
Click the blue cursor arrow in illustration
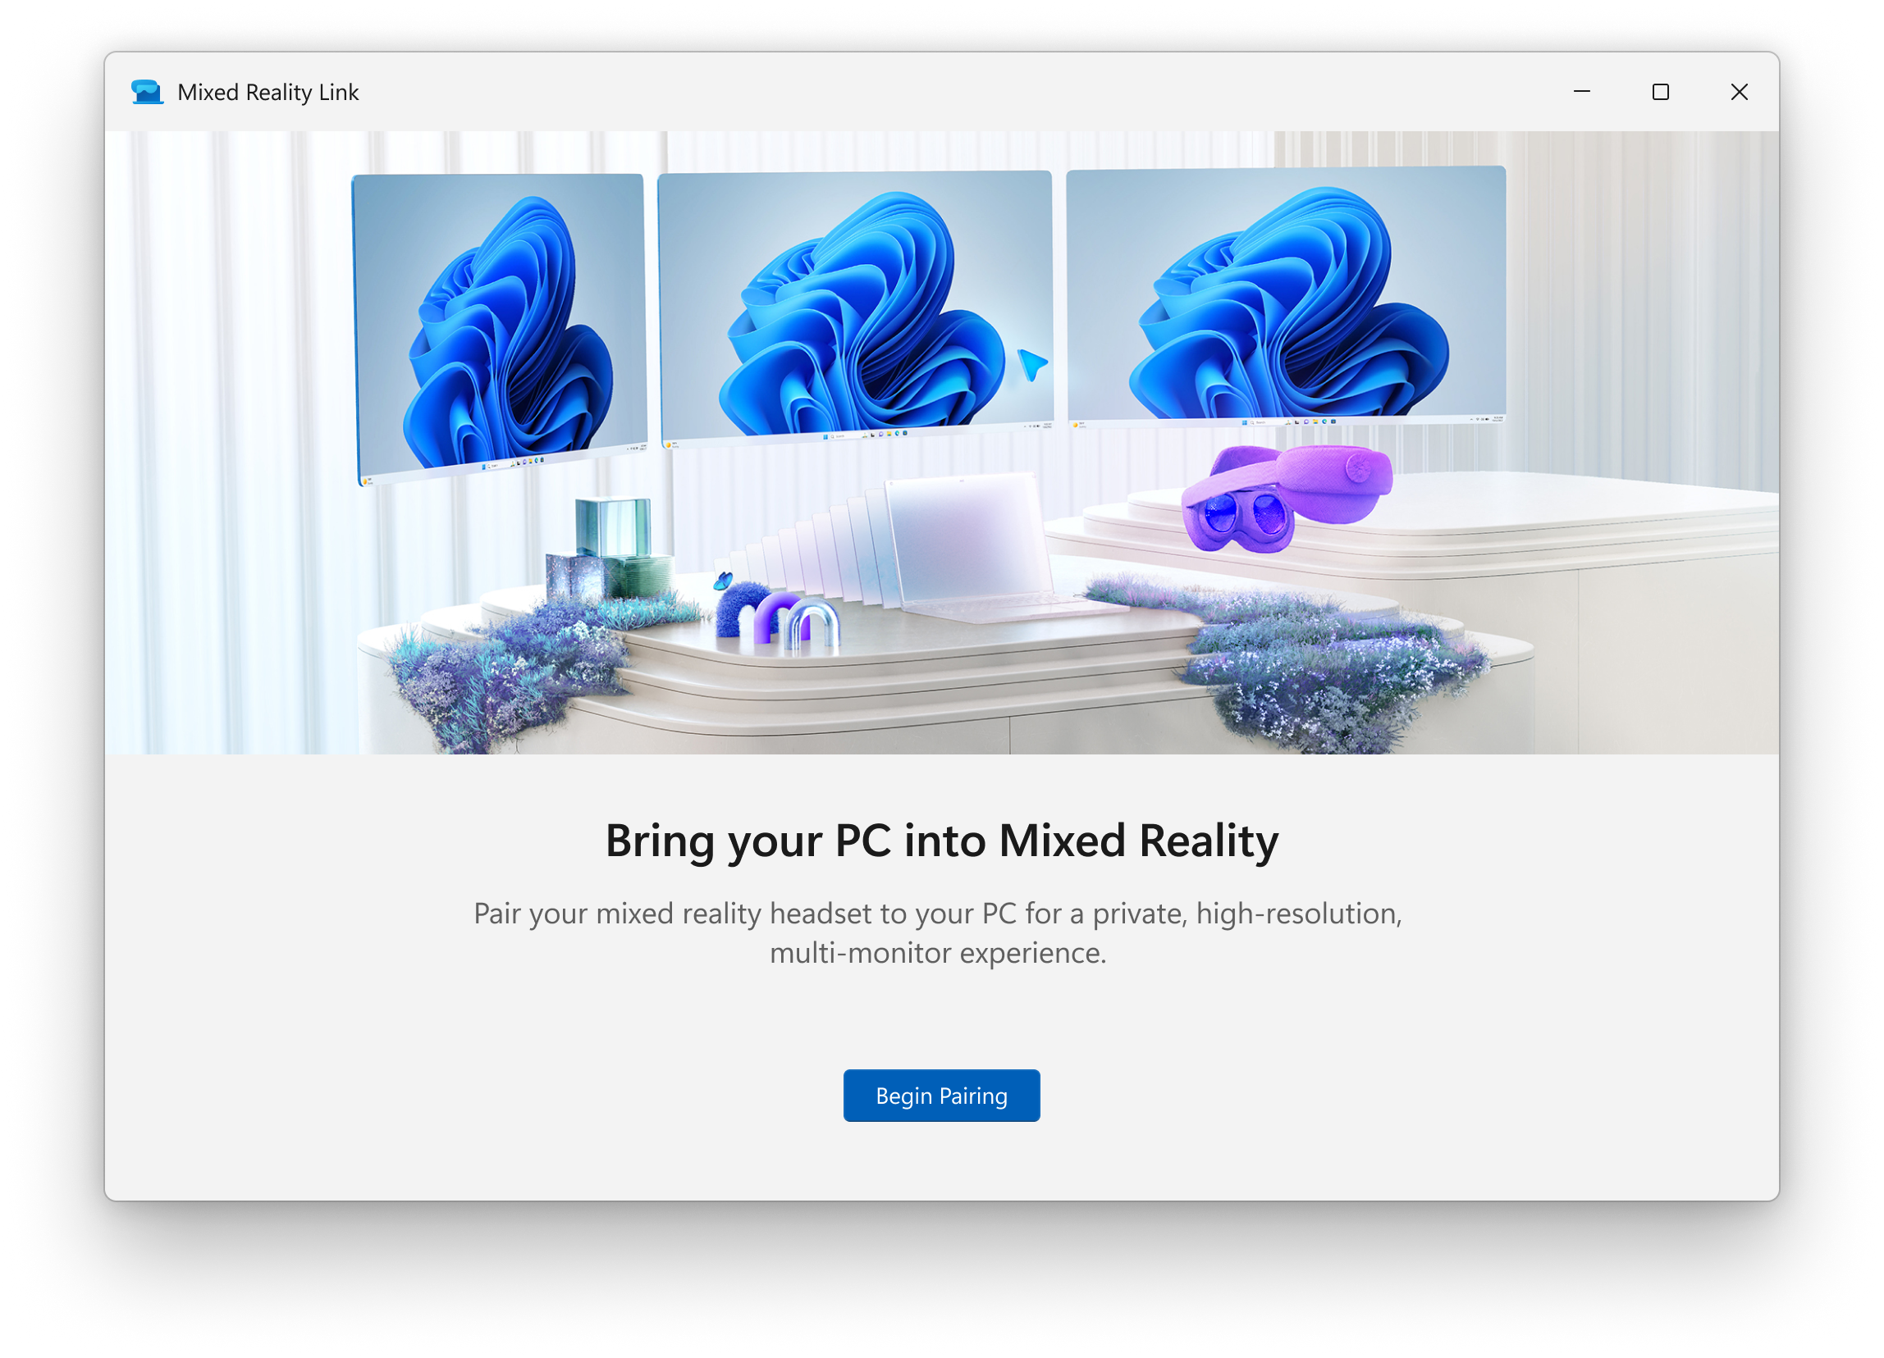[x=1032, y=364]
